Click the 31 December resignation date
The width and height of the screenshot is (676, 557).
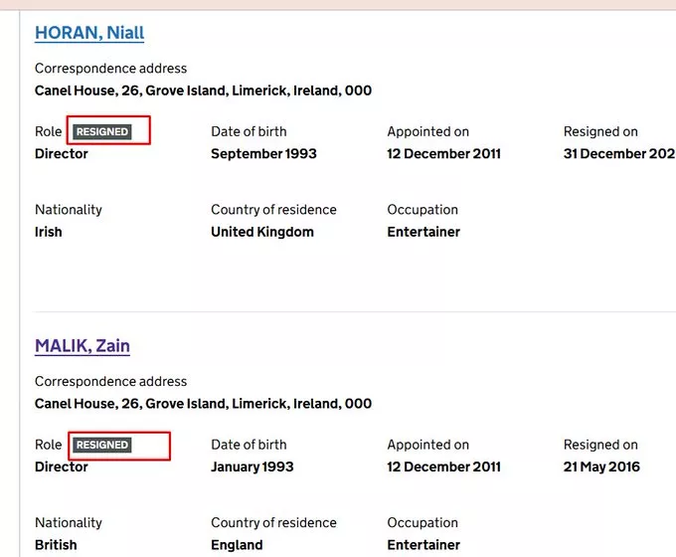coord(618,154)
